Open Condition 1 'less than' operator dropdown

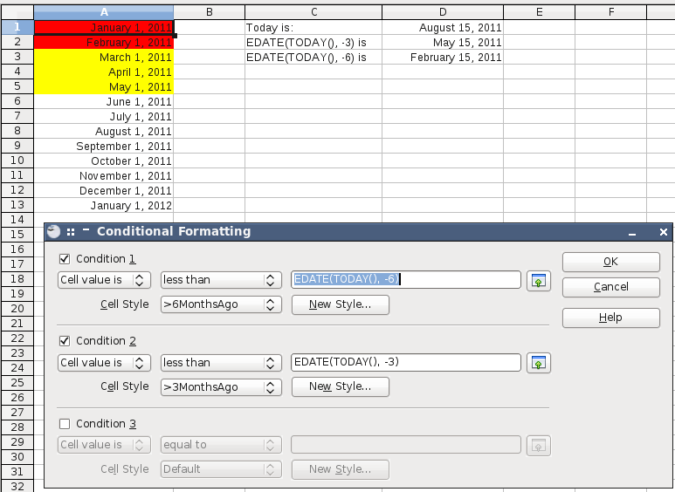(220, 280)
